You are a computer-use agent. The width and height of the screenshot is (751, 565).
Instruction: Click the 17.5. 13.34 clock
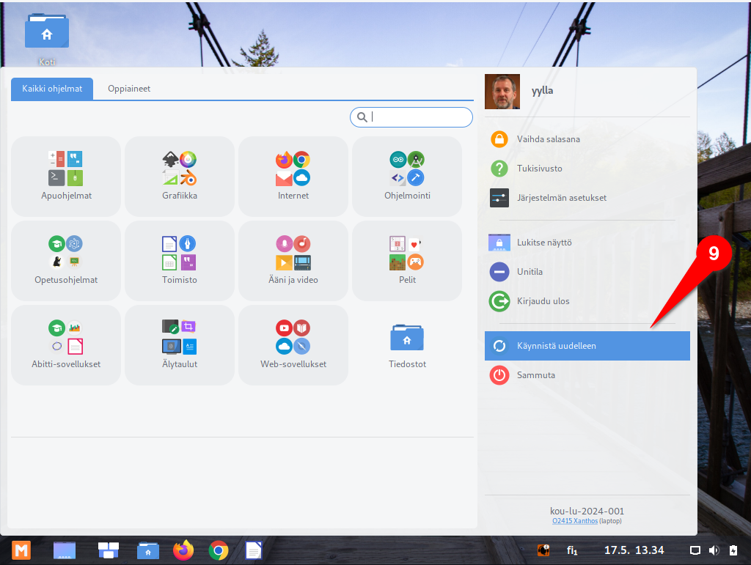pyautogui.click(x=634, y=550)
